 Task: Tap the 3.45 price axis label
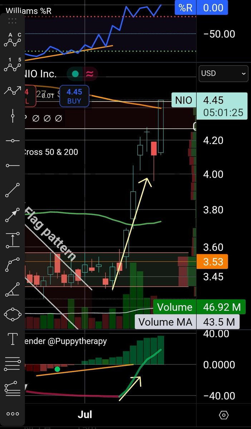click(x=213, y=277)
